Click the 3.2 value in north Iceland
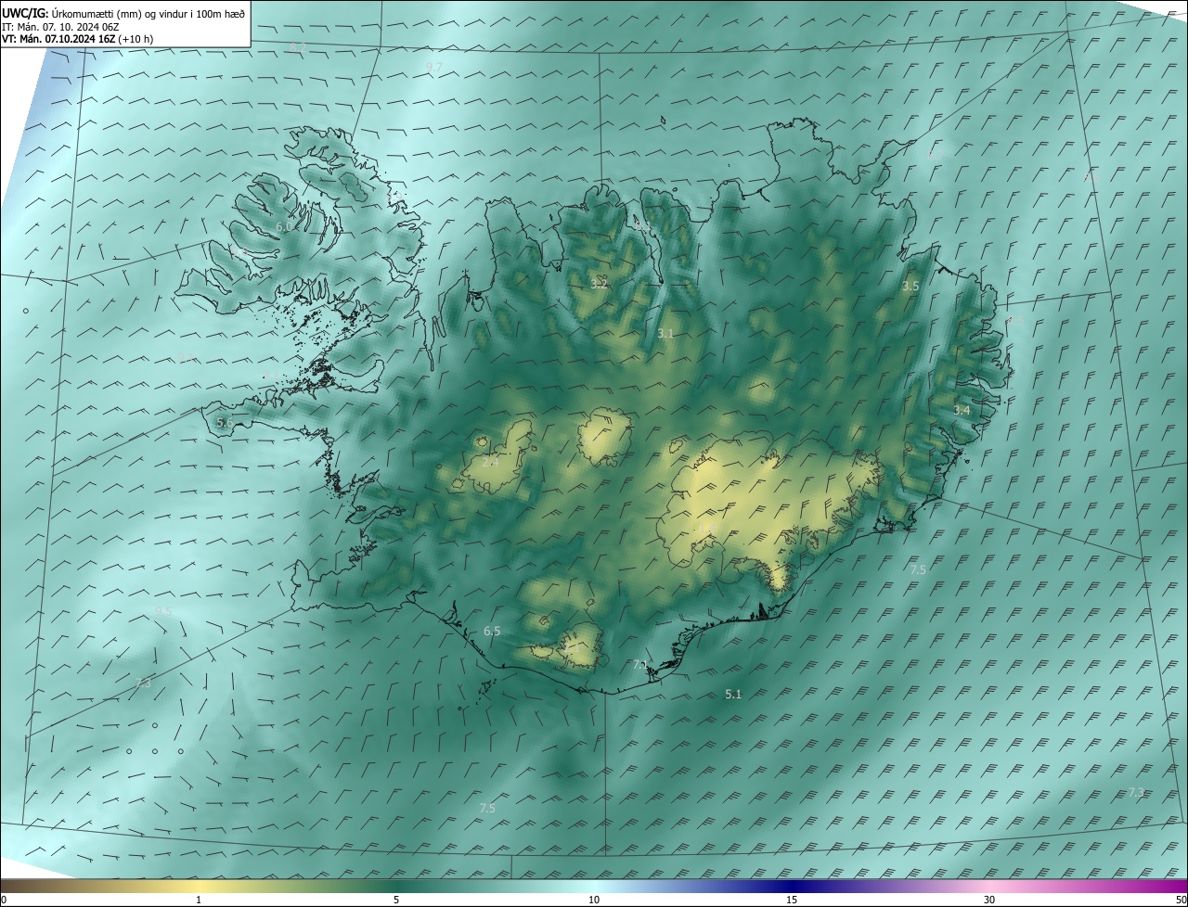The width and height of the screenshot is (1188, 907). tap(599, 284)
